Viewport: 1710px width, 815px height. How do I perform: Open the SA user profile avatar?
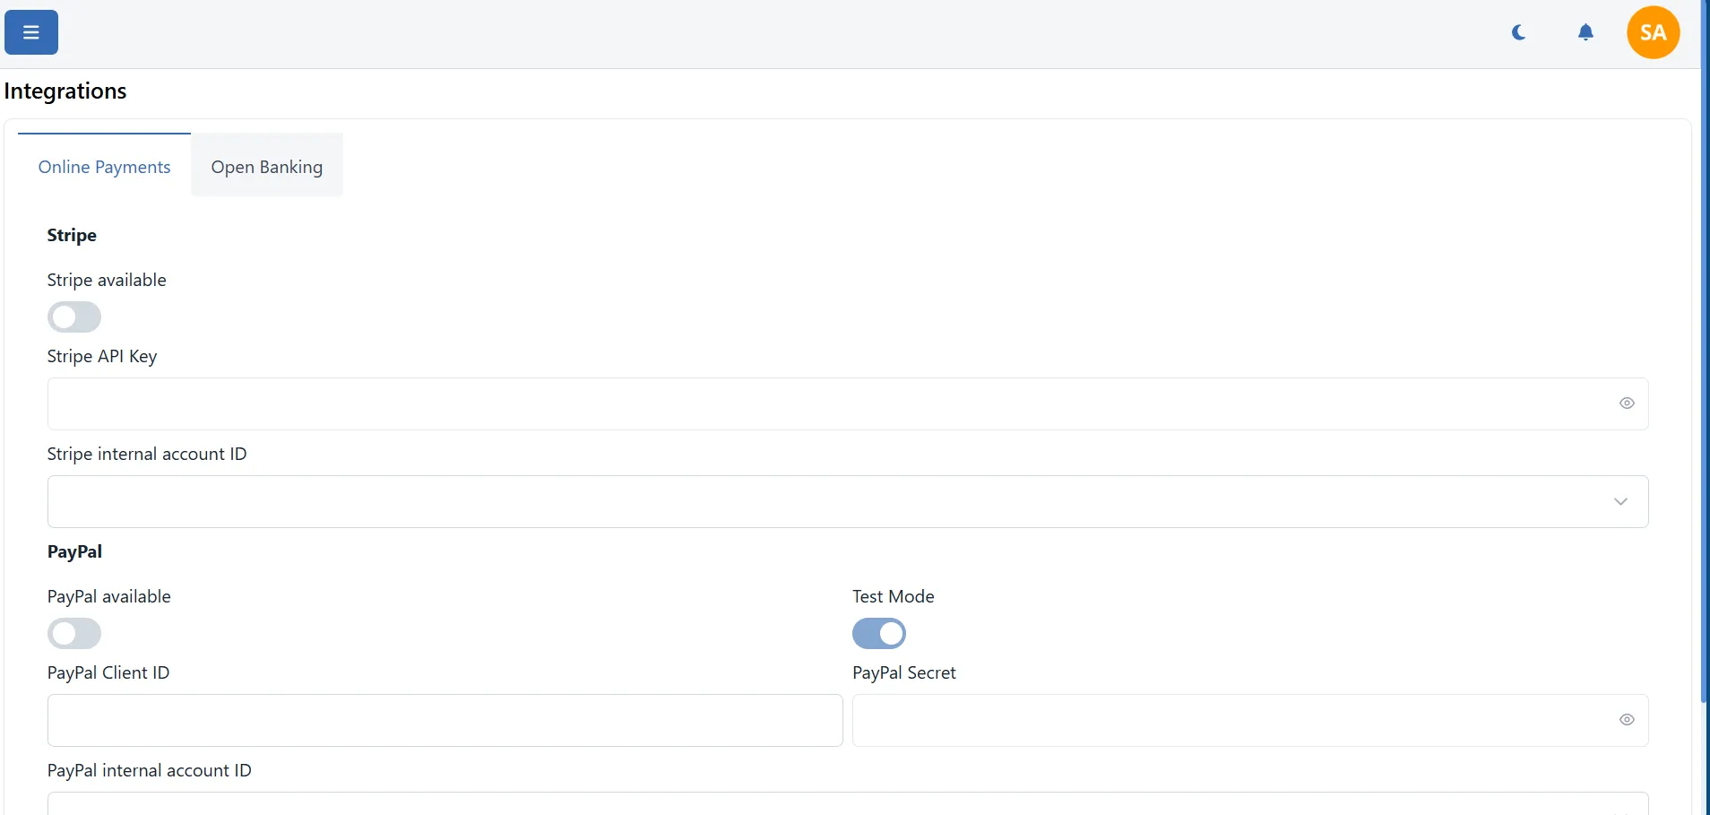coord(1652,32)
